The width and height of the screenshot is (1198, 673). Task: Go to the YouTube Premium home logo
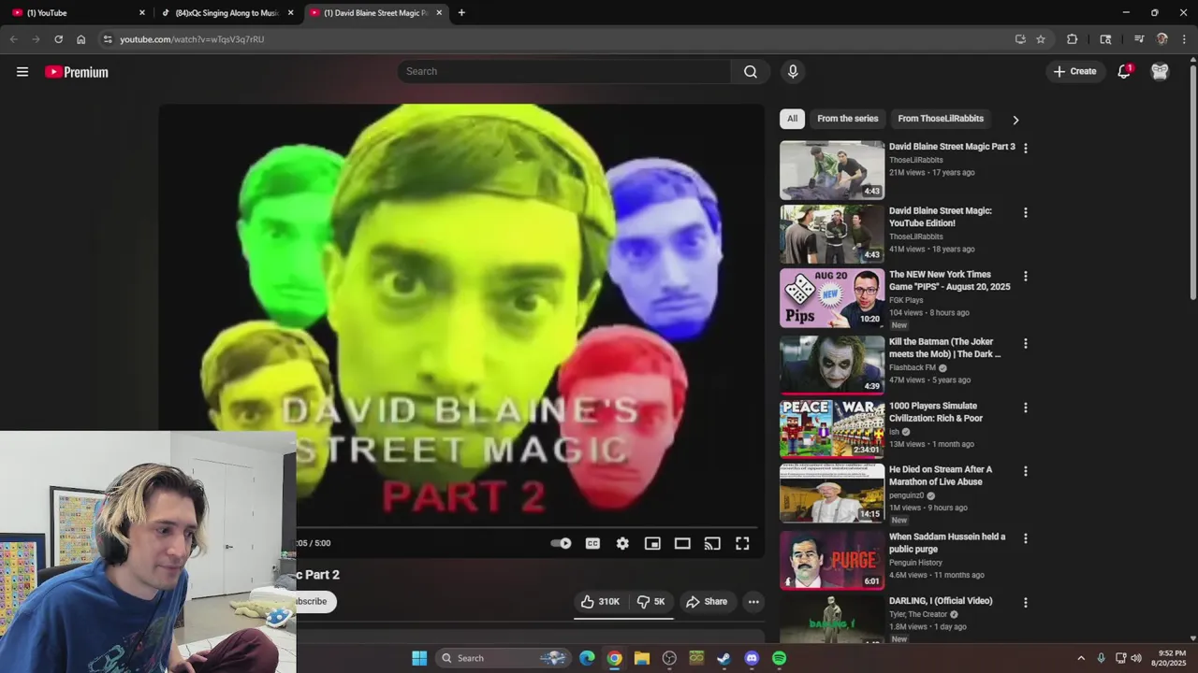(77, 72)
